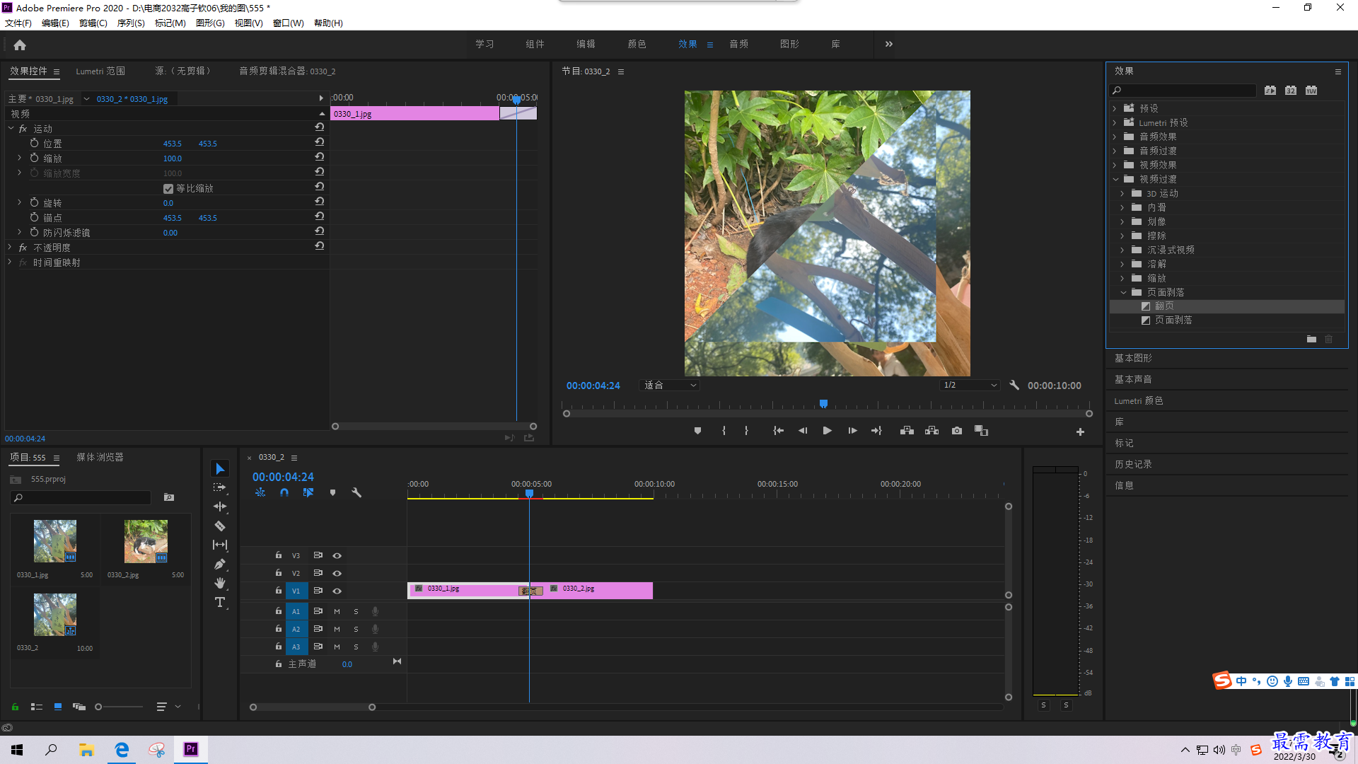Image resolution: width=1358 pixels, height=764 pixels.
Task: Select the Track Select Forward tool
Action: [x=220, y=487]
